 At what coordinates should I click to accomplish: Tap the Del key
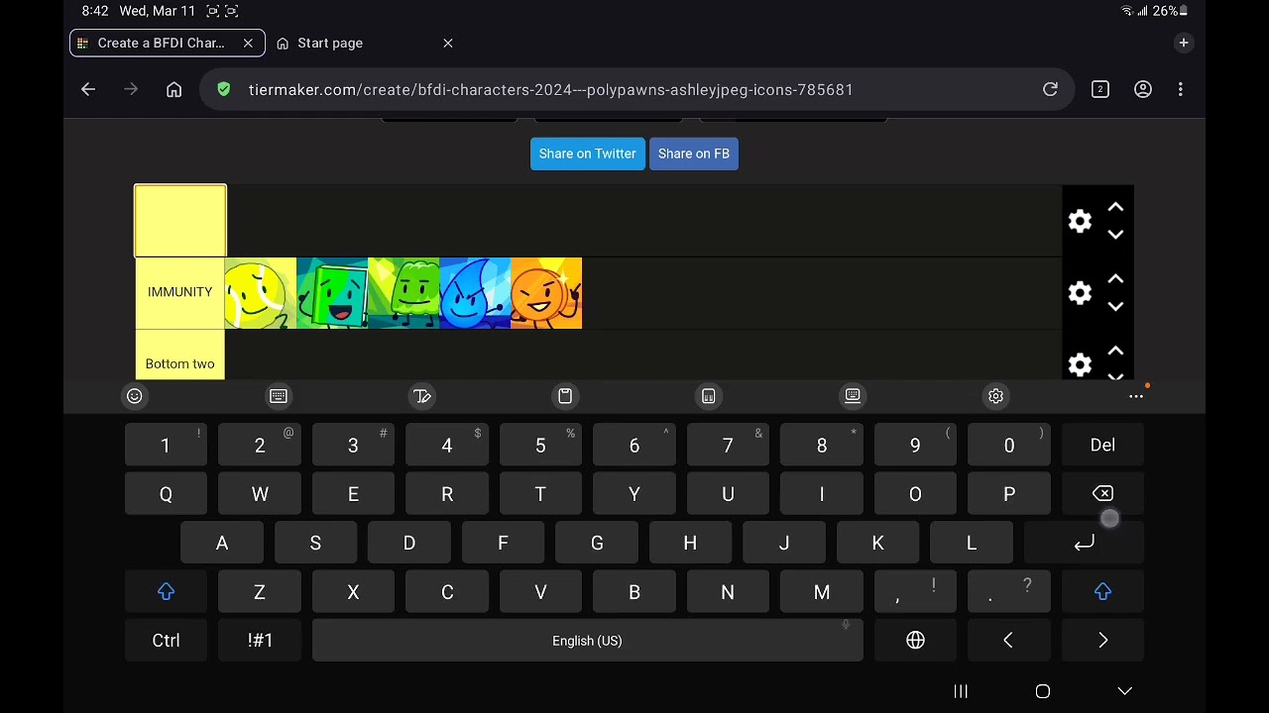click(1102, 446)
